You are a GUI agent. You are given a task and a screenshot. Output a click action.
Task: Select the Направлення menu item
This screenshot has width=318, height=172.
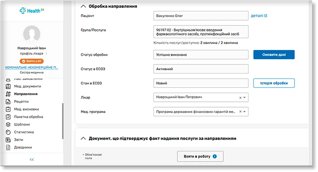pyautogui.click(x=26, y=94)
